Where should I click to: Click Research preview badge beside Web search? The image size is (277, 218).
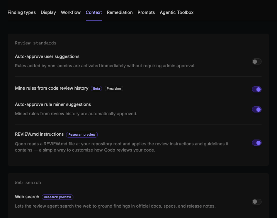click(58, 197)
